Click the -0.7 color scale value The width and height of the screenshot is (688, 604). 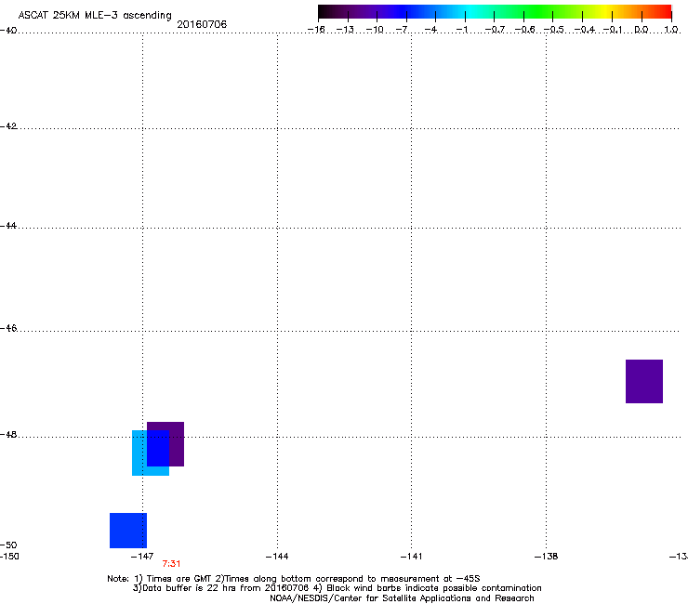pos(495,30)
